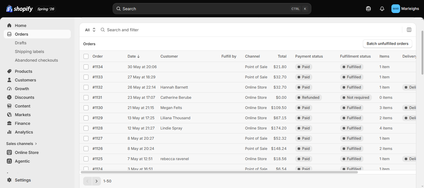Open the edit columns icon

(x=409, y=30)
